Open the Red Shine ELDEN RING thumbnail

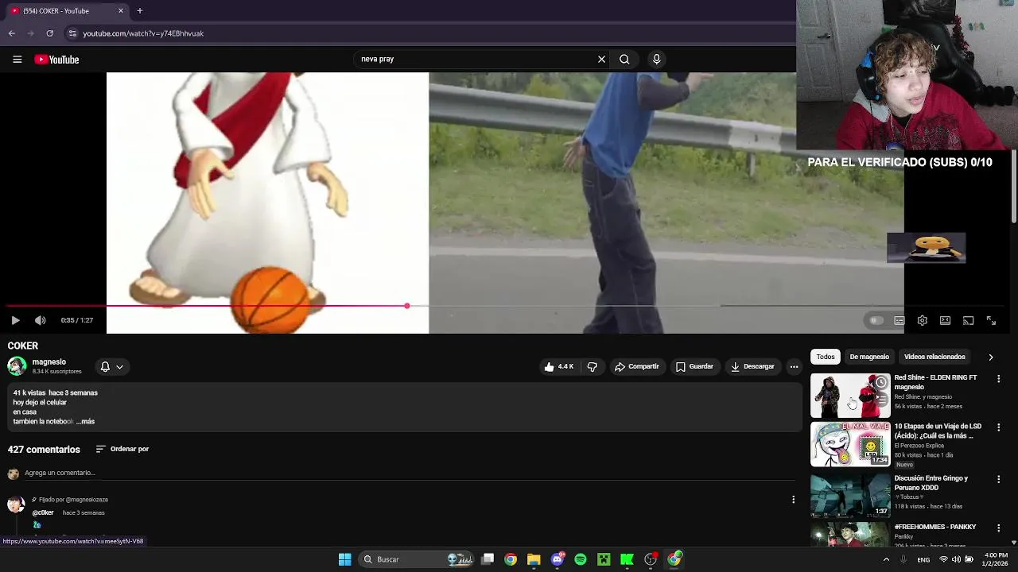[x=850, y=396]
